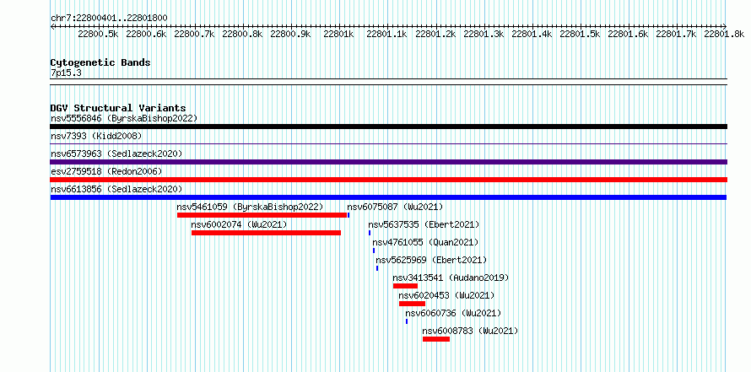This screenshot has width=751, height=372.
Task: Open esv2759518 (Redon2006) label
Action: [106, 171]
